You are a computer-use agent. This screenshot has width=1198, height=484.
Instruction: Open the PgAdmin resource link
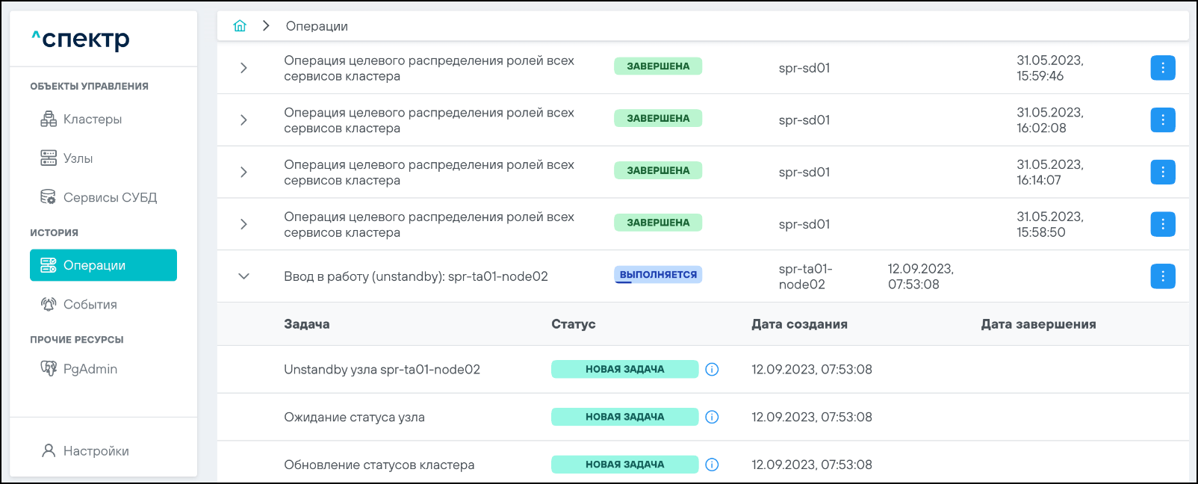click(90, 369)
